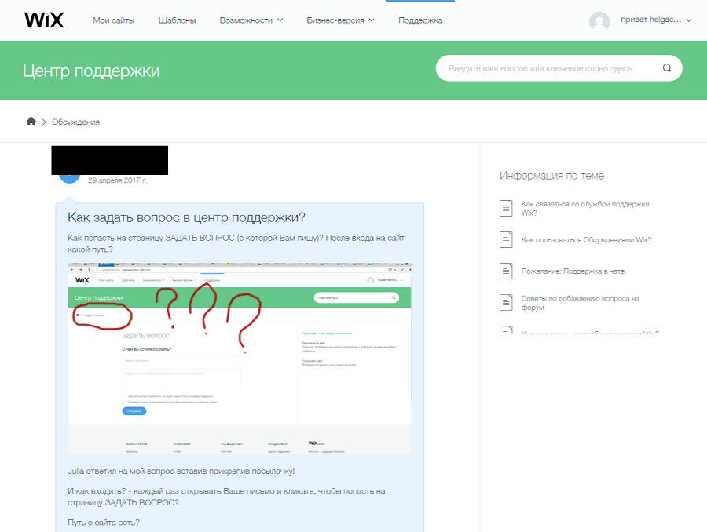Click the Wix logo
The image size is (707, 532).
(x=44, y=20)
